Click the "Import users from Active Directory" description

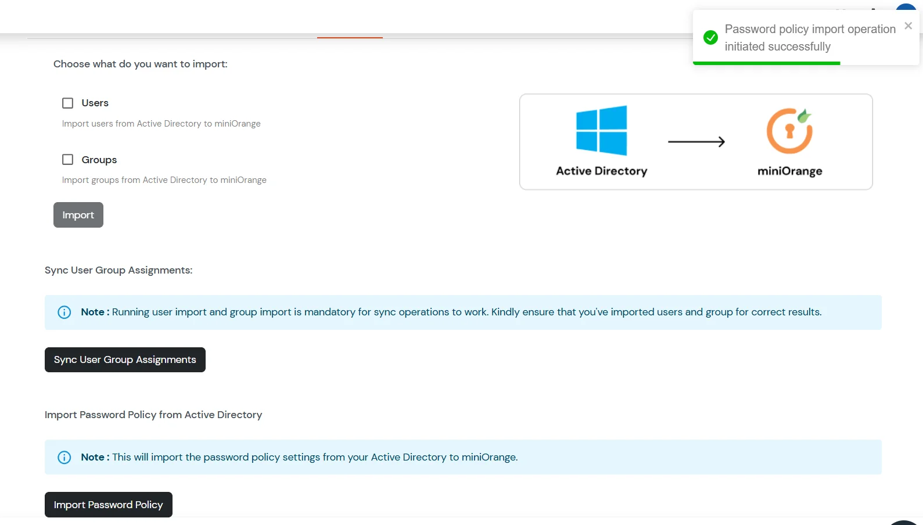161,124
